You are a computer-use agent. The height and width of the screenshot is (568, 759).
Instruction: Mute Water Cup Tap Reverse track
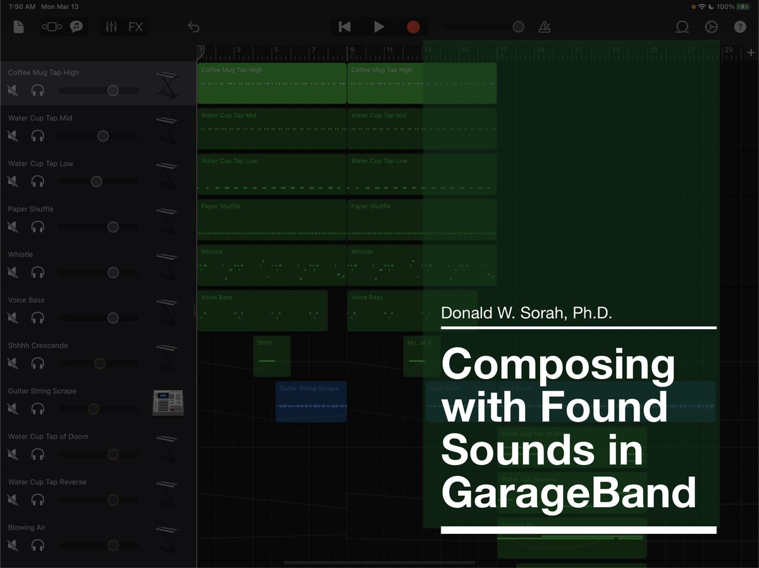tap(13, 500)
